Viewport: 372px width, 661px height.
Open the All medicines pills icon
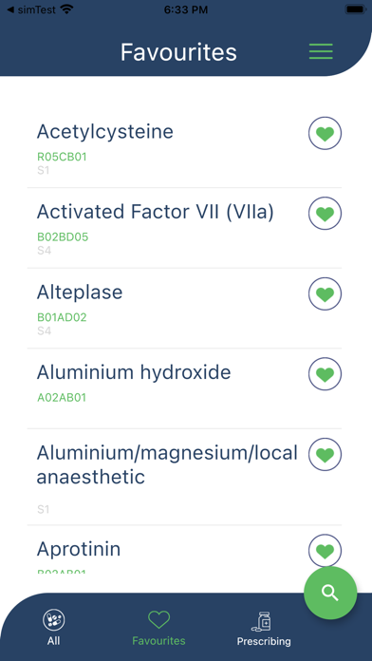[54, 619]
